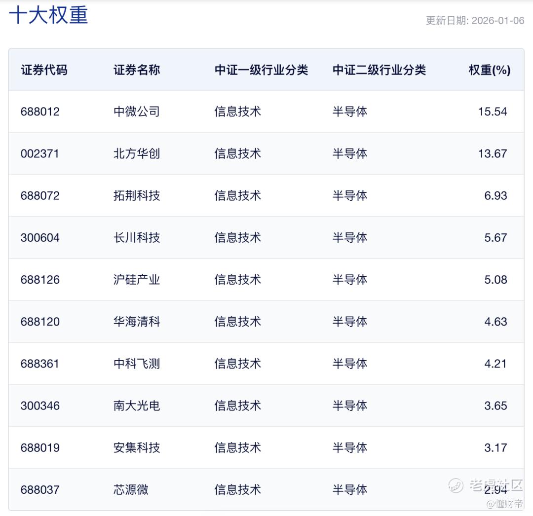
Task: Select security code 688012
Action: pos(40,111)
